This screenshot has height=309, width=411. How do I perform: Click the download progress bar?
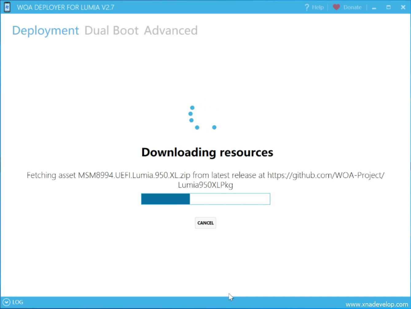click(x=205, y=199)
